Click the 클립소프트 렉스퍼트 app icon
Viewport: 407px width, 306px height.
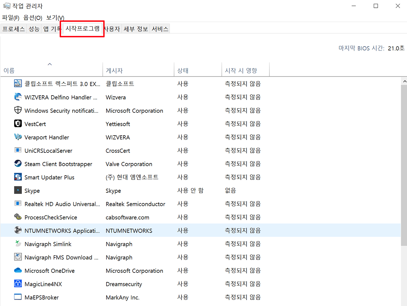pos(18,84)
